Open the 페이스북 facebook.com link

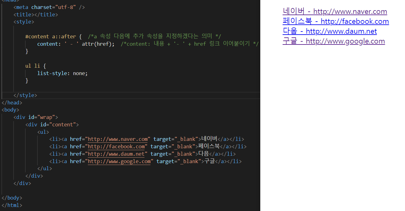click(336, 21)
